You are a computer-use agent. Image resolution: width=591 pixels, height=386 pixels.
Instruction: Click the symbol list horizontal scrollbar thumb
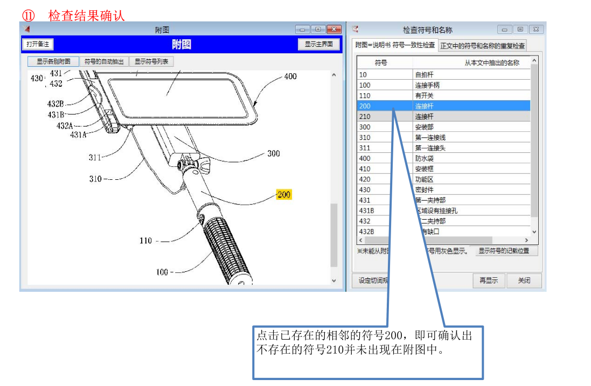point(428,240)
